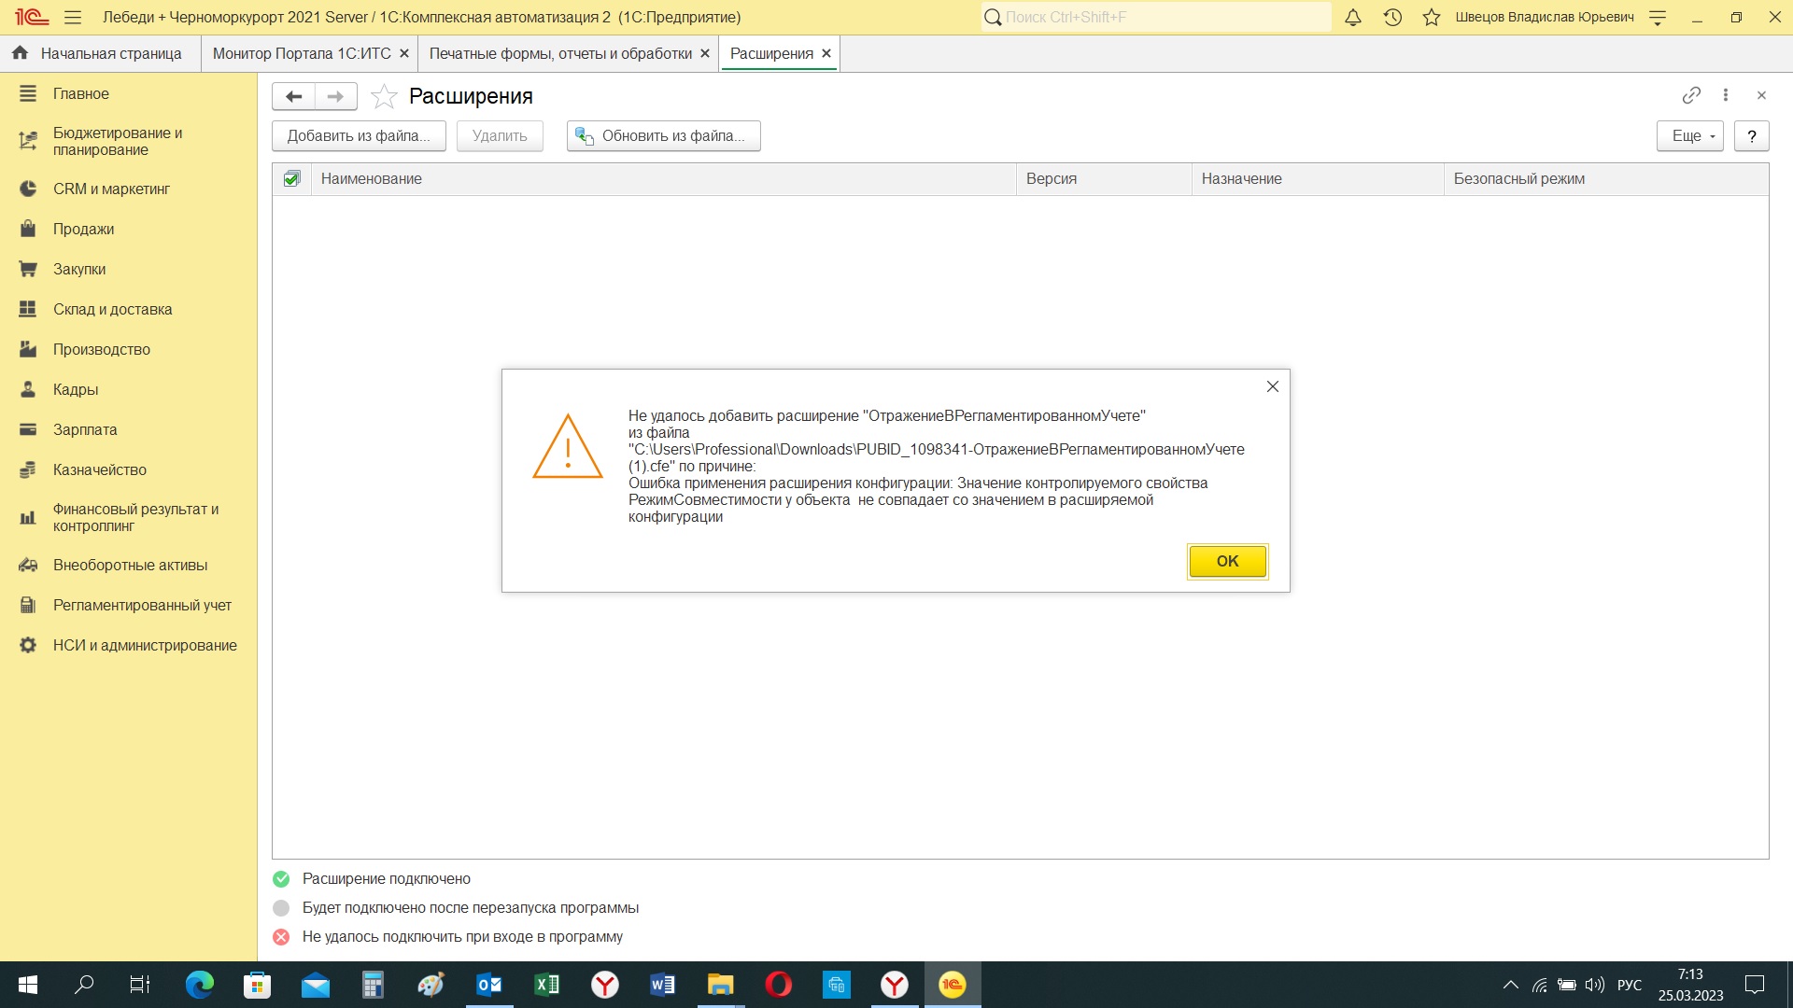Copy link to this form icon
This screenshot has width=1793, height=1008.
tap(1691, 95)
